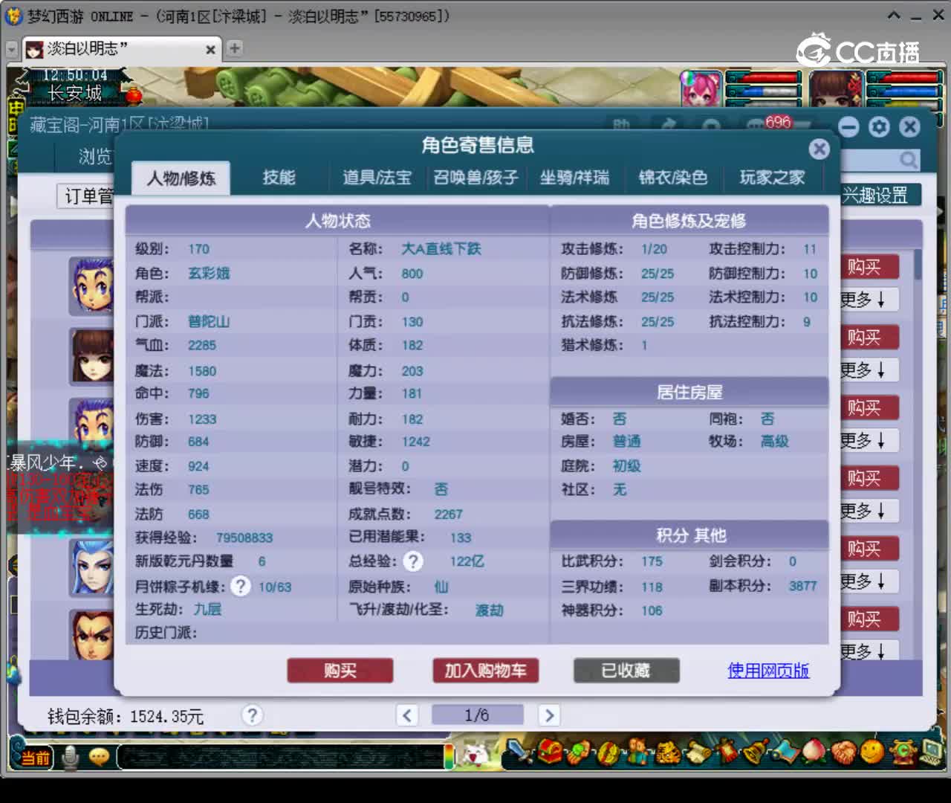This screenshot has width=951, height=803.
Task: Close the 角色寄售信息 dialog
Action: tap(819, 149)
